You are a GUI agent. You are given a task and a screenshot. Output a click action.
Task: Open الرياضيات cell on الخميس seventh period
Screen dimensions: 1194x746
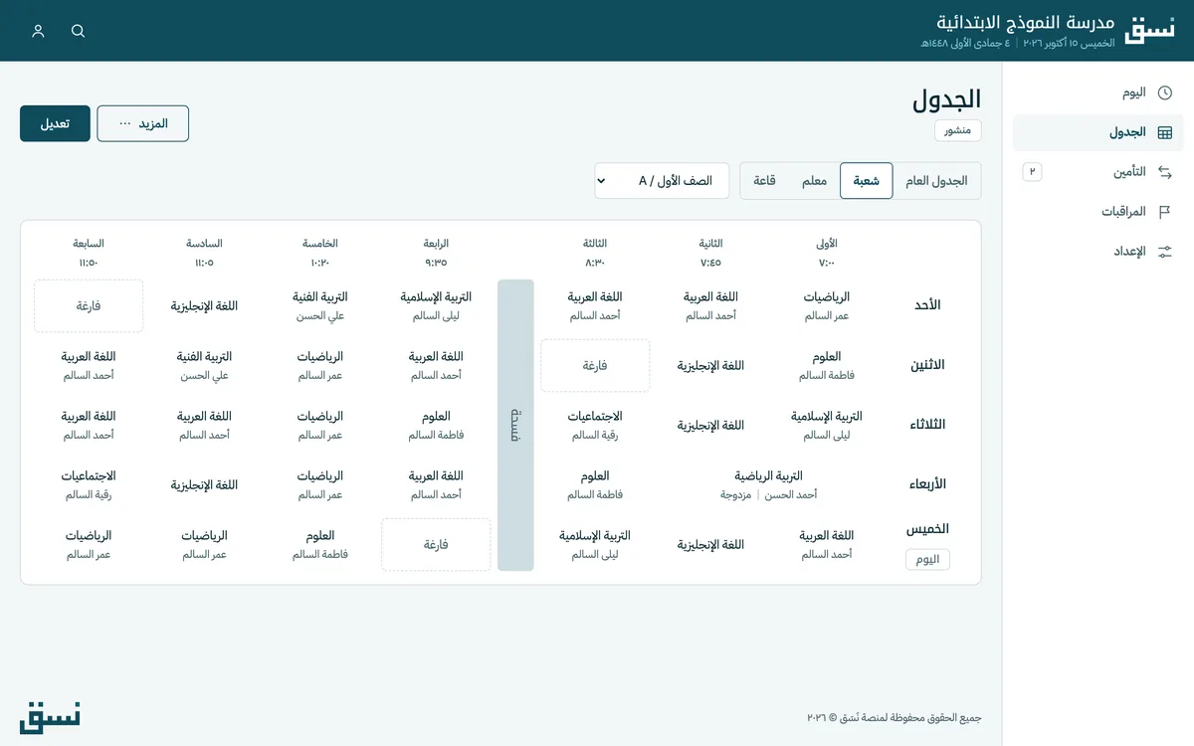point(89,544)
